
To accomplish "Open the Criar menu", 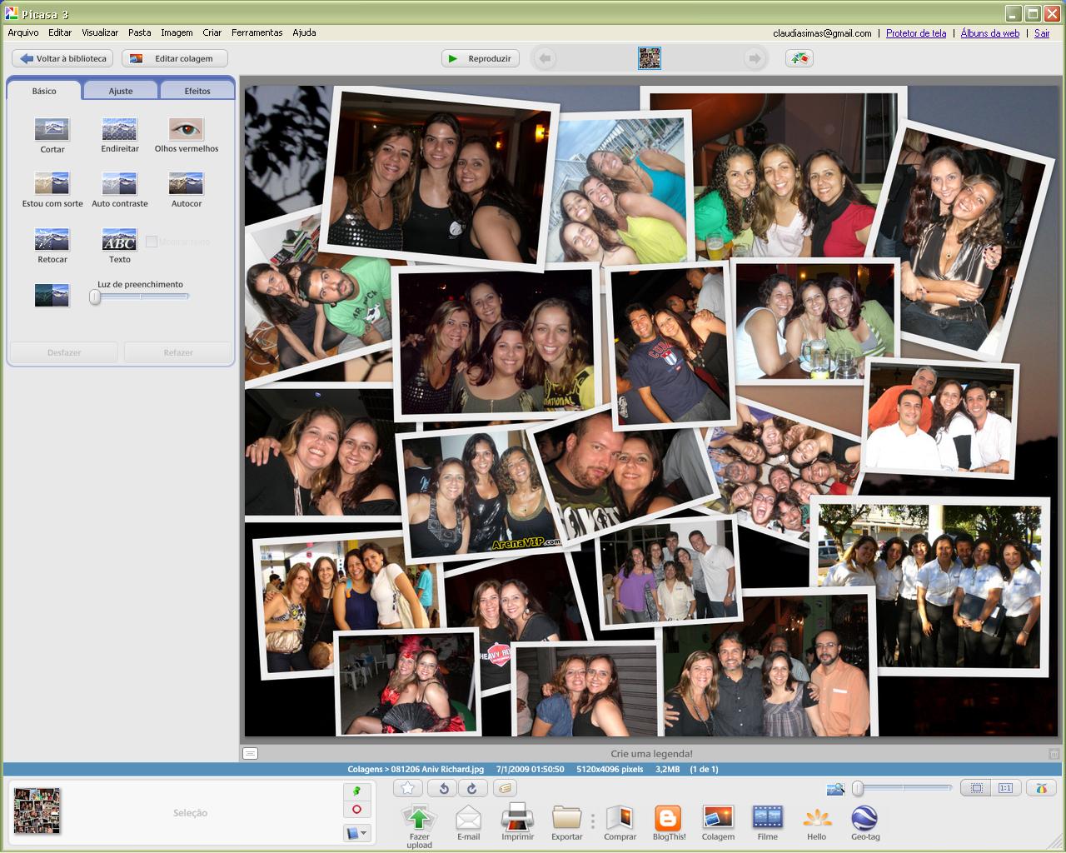I will [x=212, y=32].
